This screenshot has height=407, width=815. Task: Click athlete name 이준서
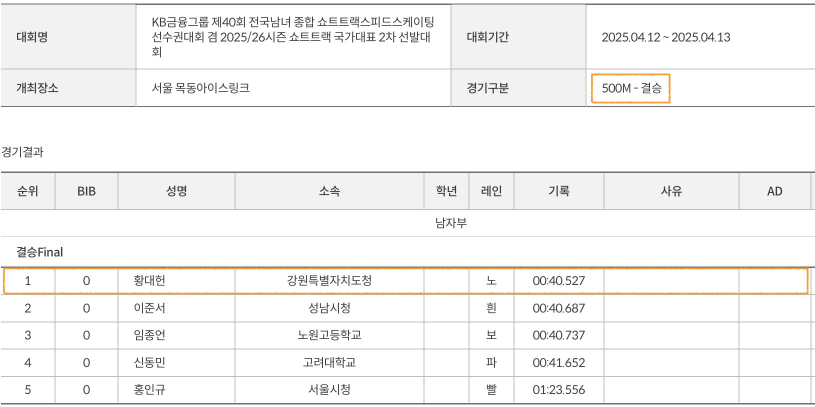pyautogui.click(x=149, y=308)
